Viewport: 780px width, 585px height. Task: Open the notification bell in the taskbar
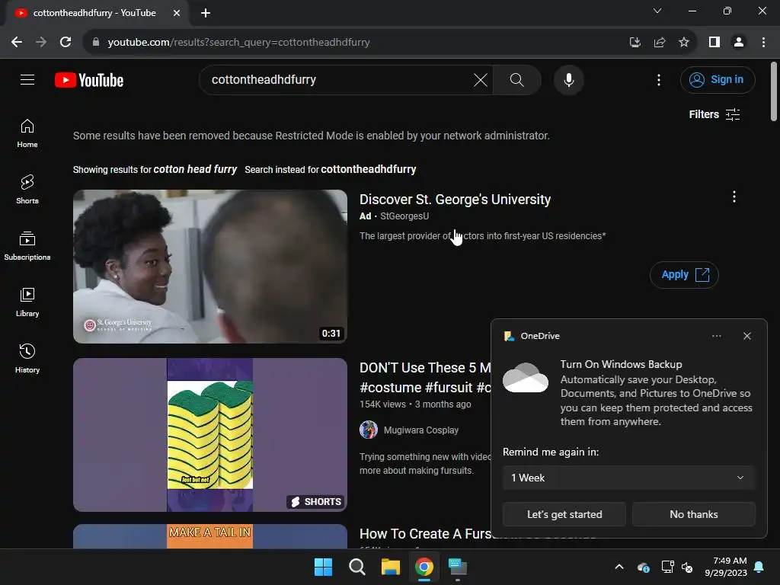(x=759, y=567)
